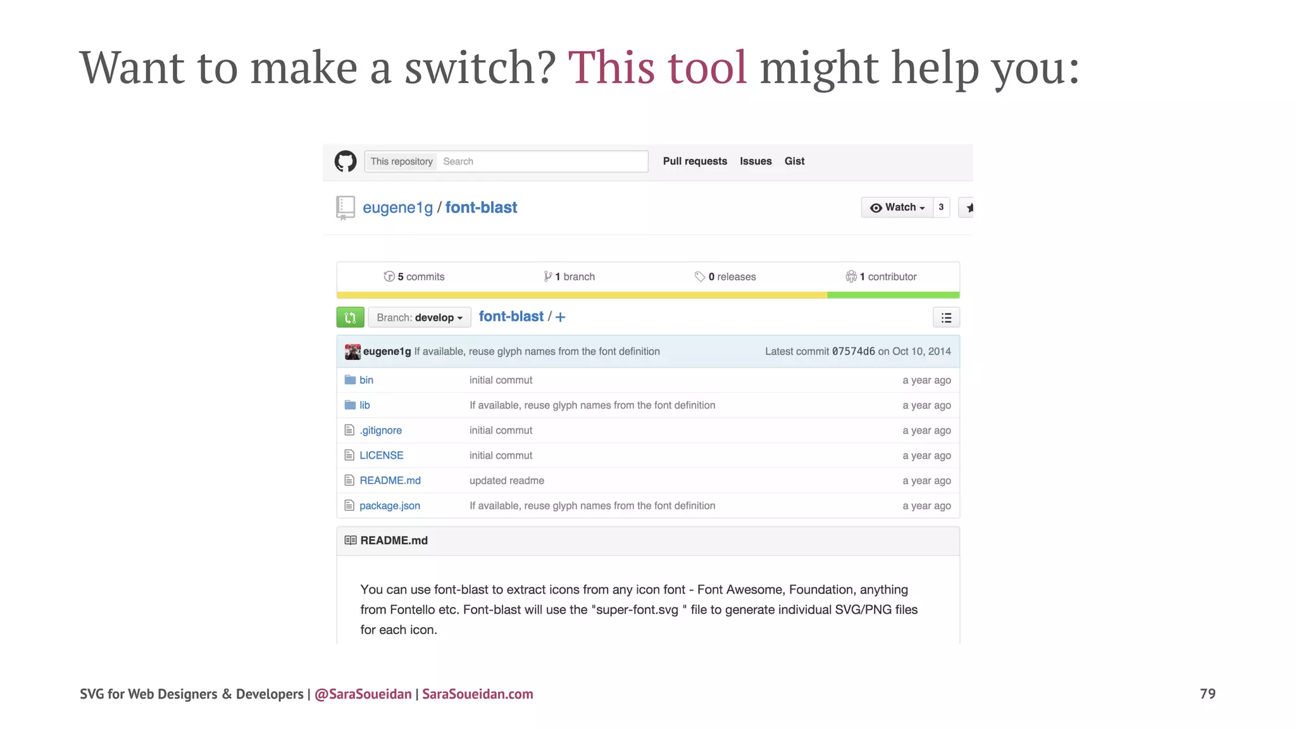Open the Watch dropdown
The width and height of the screenshot is (1296, 729).
[x=897, y=208]
